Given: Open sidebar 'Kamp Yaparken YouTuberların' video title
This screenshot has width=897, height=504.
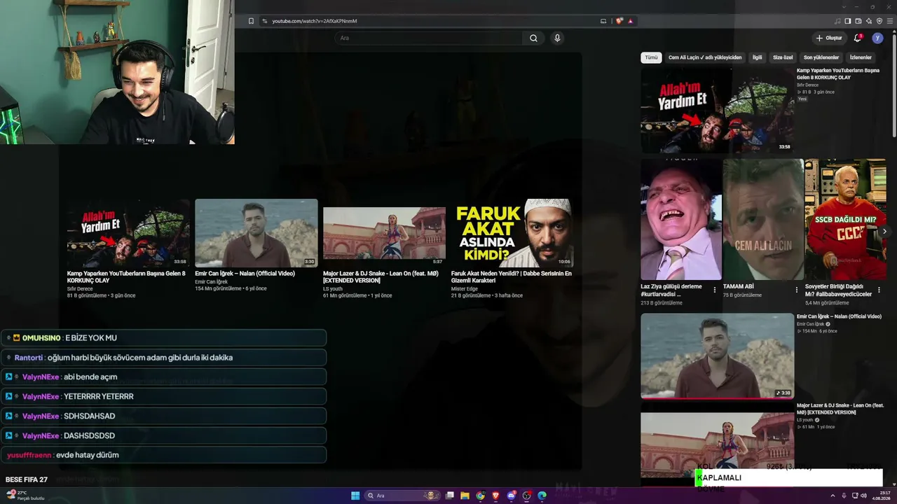Looking at the screenshot, I should pyautogui.click(x=838, y=74).
